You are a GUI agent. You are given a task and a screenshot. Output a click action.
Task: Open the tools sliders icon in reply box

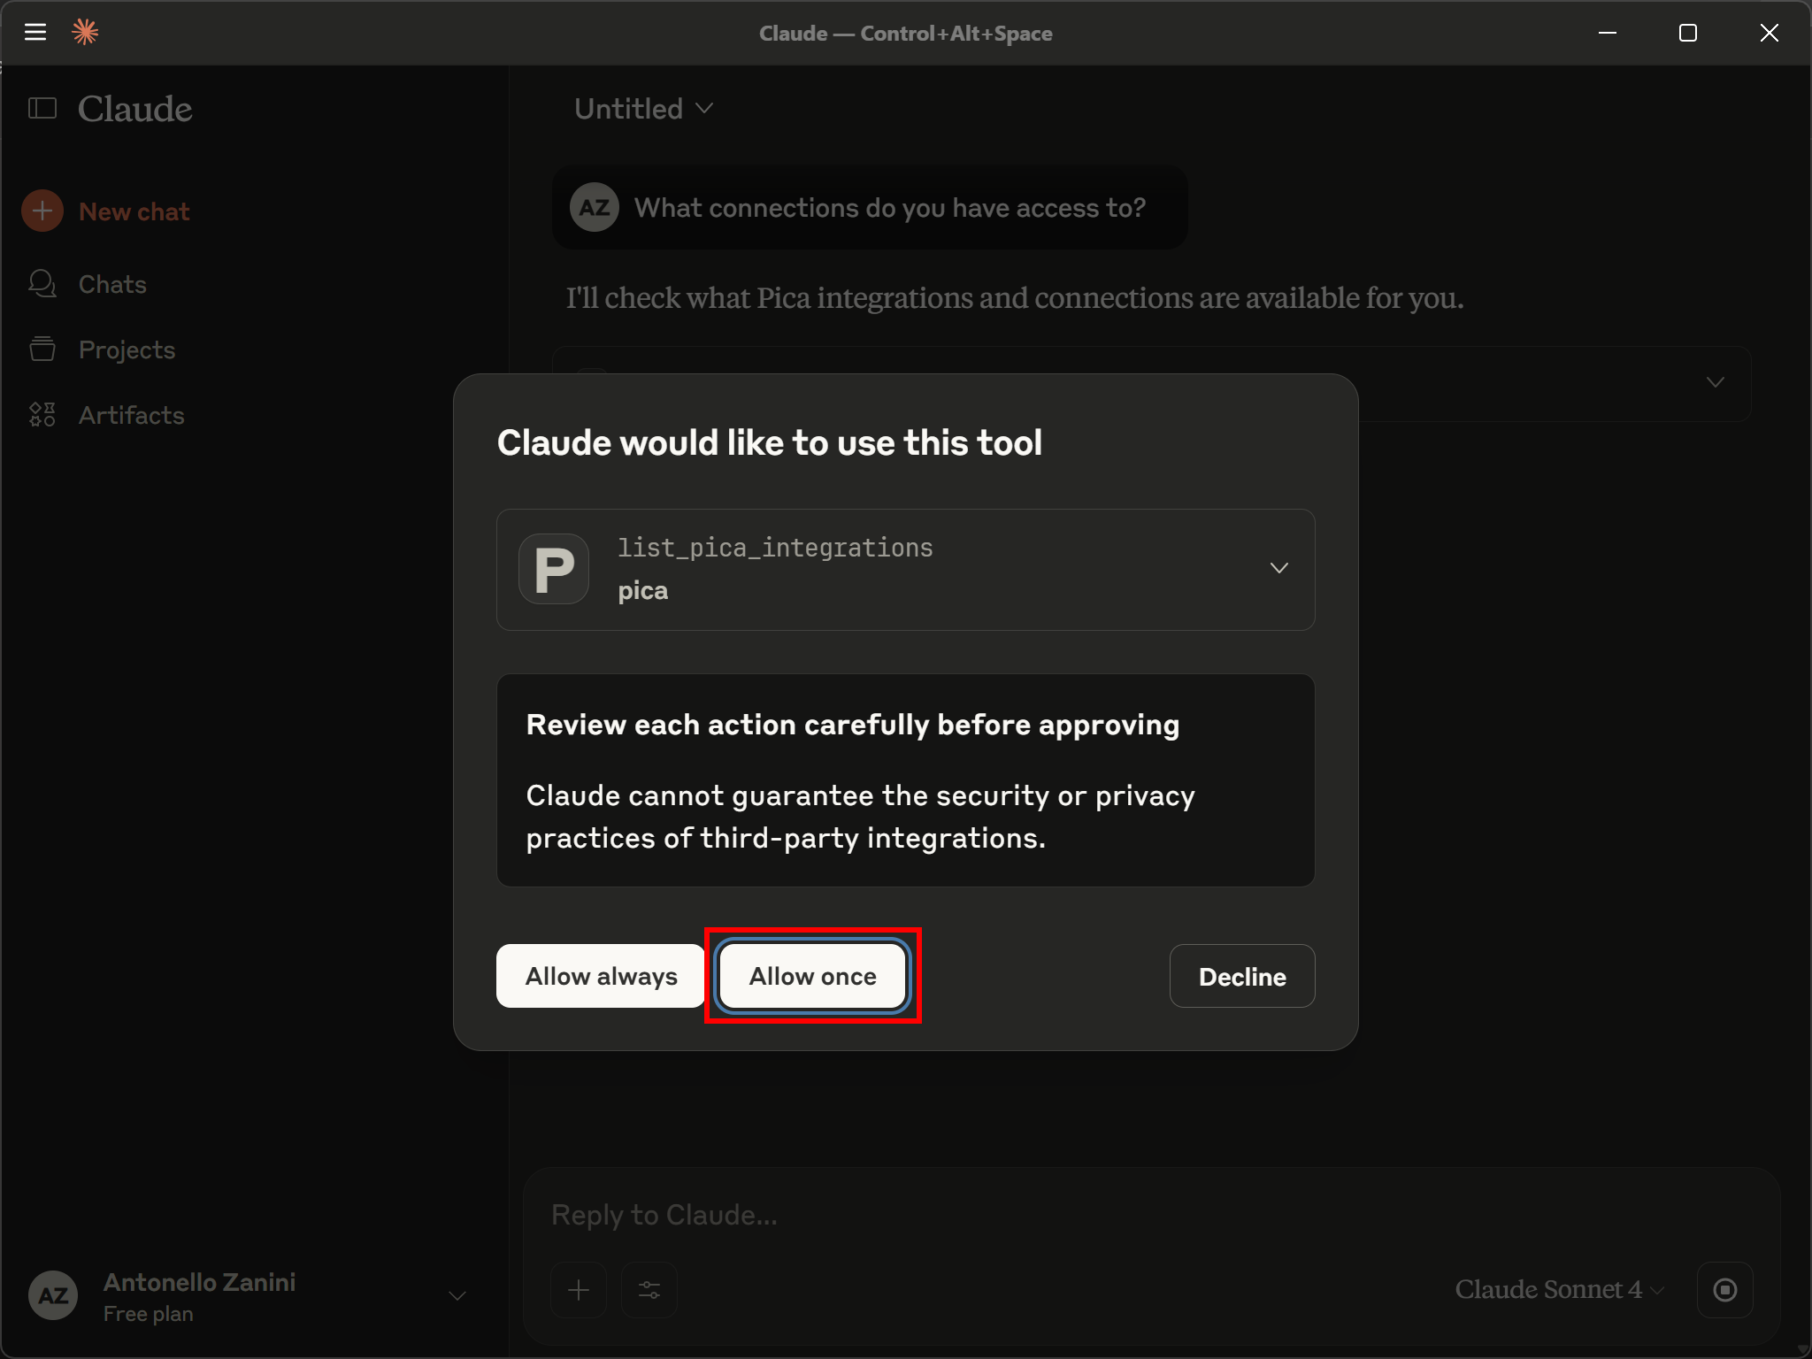[649, 1290]
